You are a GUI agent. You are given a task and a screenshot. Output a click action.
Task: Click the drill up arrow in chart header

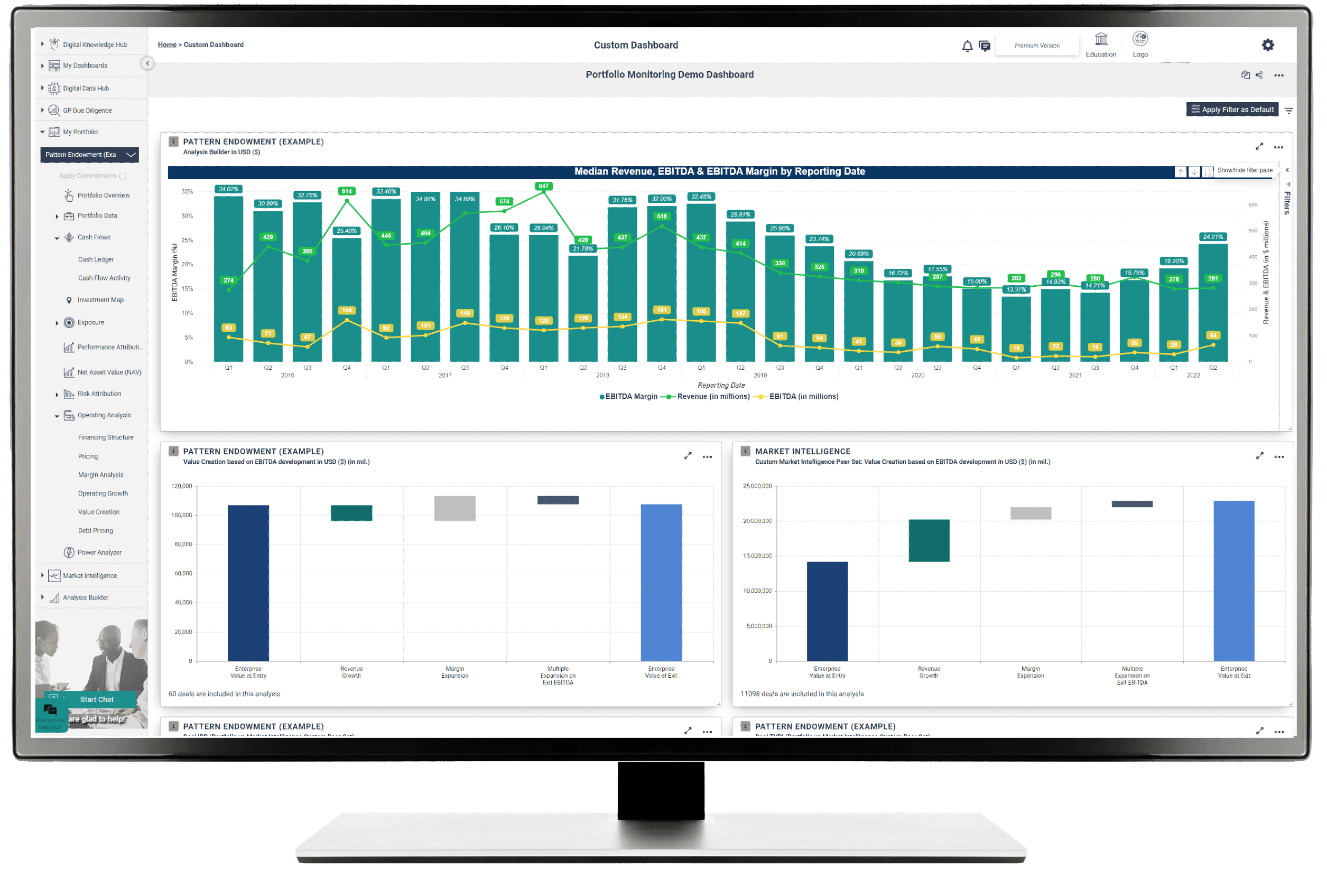1181,172
